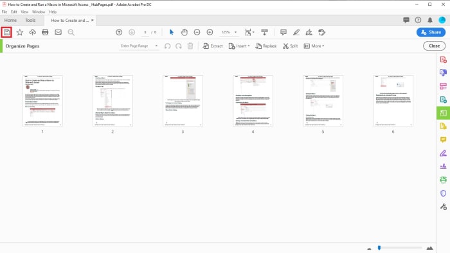Open the help question mark icon

418,20
